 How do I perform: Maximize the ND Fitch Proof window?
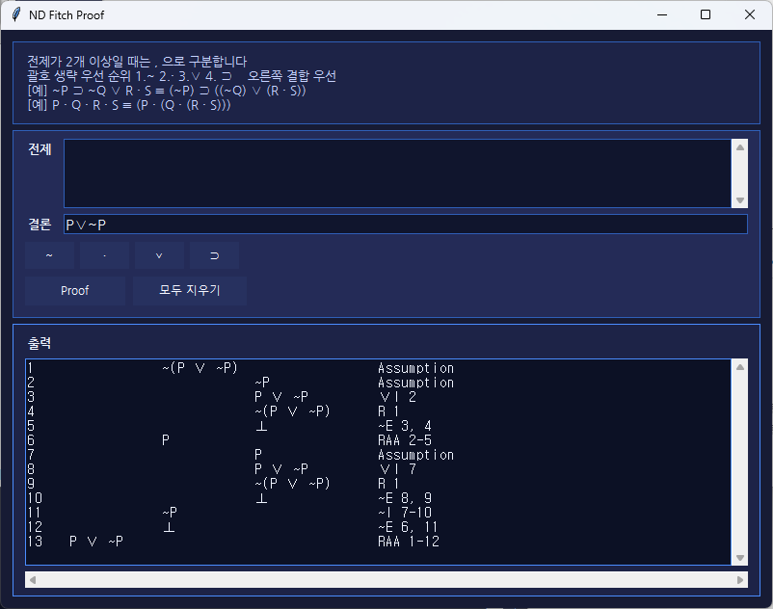point(706,15)
